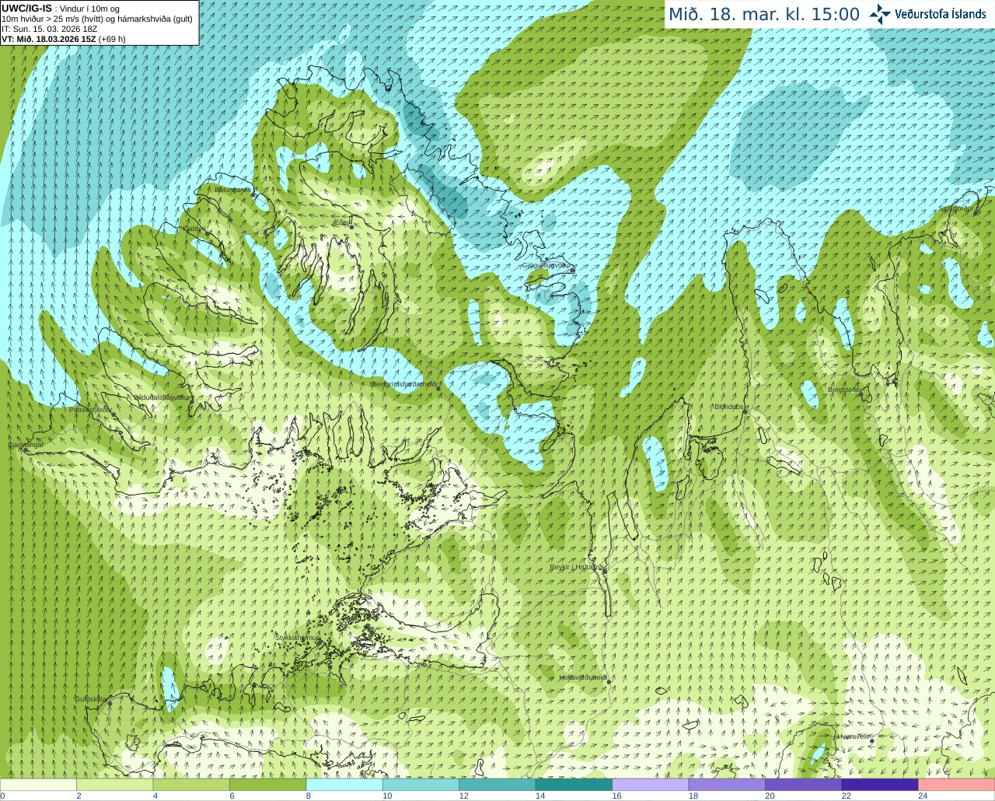This screenshot has height=801, width=995.
Task: Click the IT: Sun. 15. 03. 2026 18Z line
Action: (x=50, y=29)
